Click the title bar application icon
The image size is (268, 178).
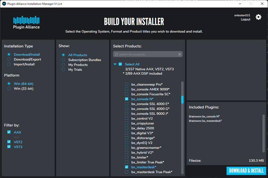coord(4,4)
